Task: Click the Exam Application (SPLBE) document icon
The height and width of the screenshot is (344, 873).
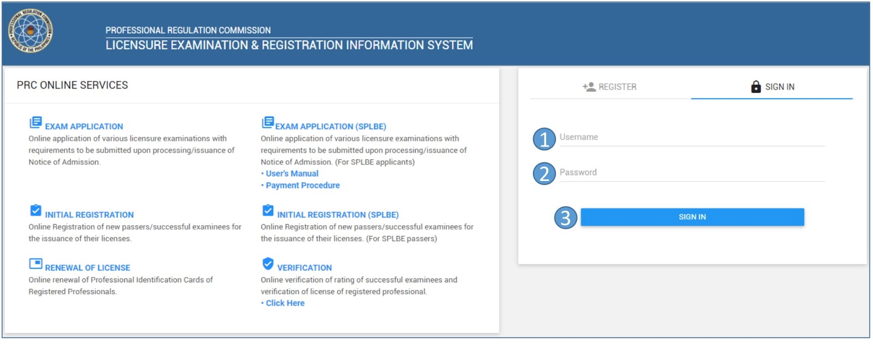Action: [268, 122]
